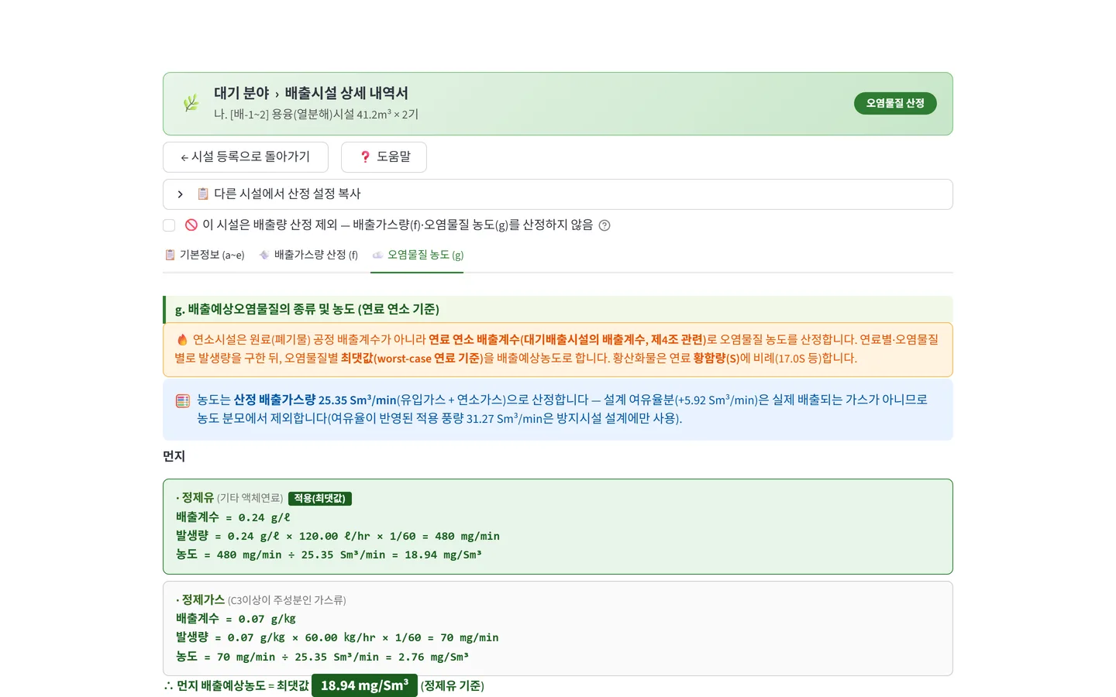This screenshot has height=697, width=1116.
Task: Open the 배출가스량 산정 (f) tab
Action: tap(308, 255)
